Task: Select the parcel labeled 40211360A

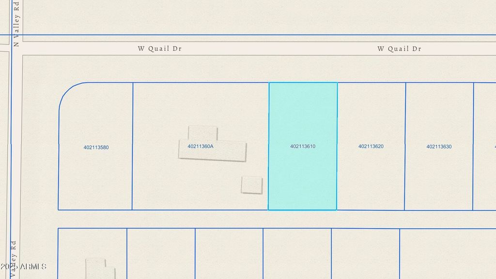Action: tap(201, 146)
